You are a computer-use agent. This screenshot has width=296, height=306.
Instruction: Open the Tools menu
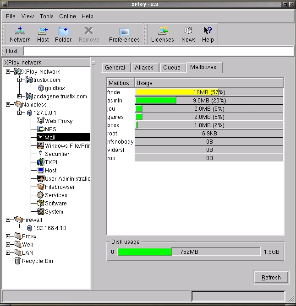(x=46, y=16)
